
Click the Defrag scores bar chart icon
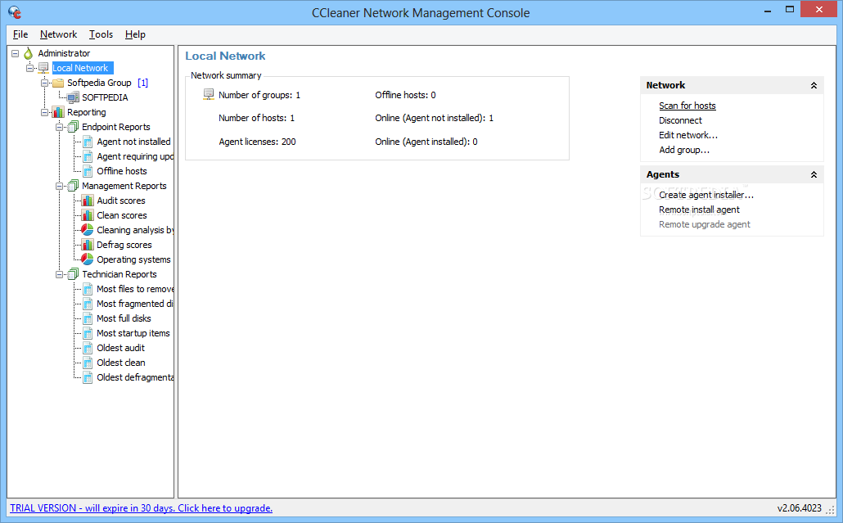[88, 245]
